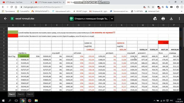184x103 pixels.
Task: Select row header 9
Action: click(4, 56)
